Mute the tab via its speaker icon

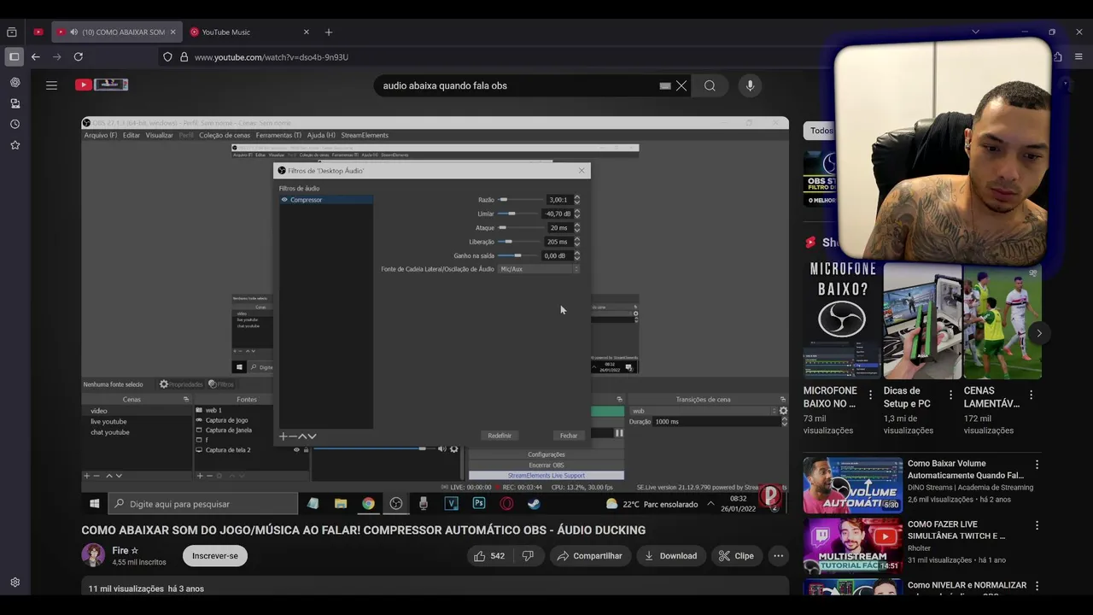74,32
